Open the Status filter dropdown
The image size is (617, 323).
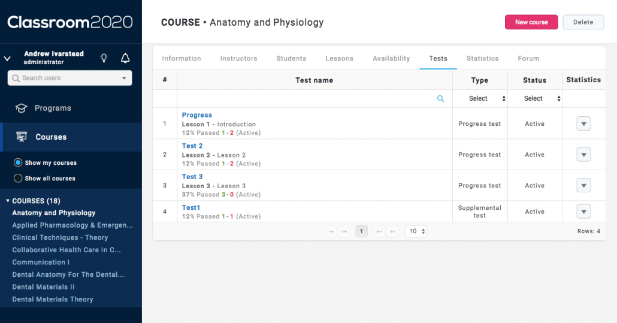tap(534, 99)
